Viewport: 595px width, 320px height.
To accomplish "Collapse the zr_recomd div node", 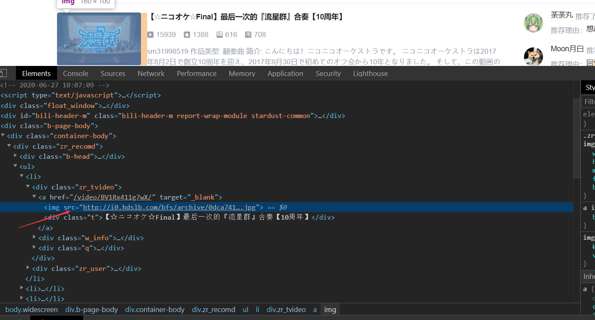I will [x=10, y=146].
